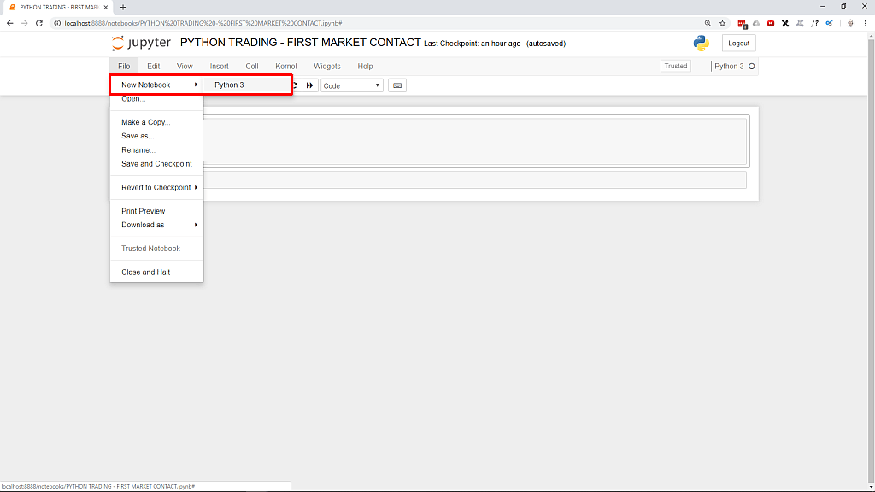
Task: Open the Chrome three-dot menu
Action: [x=865, y=23]
